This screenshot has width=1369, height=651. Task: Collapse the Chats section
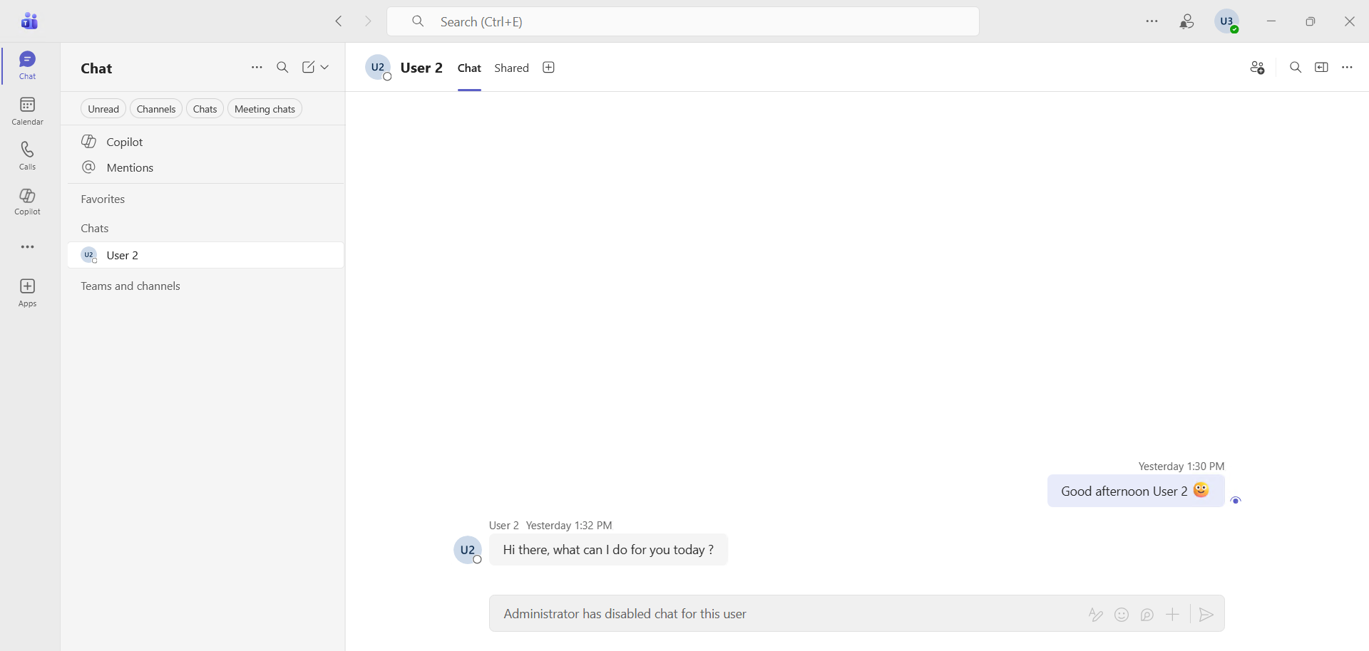[x=95, y=229]
